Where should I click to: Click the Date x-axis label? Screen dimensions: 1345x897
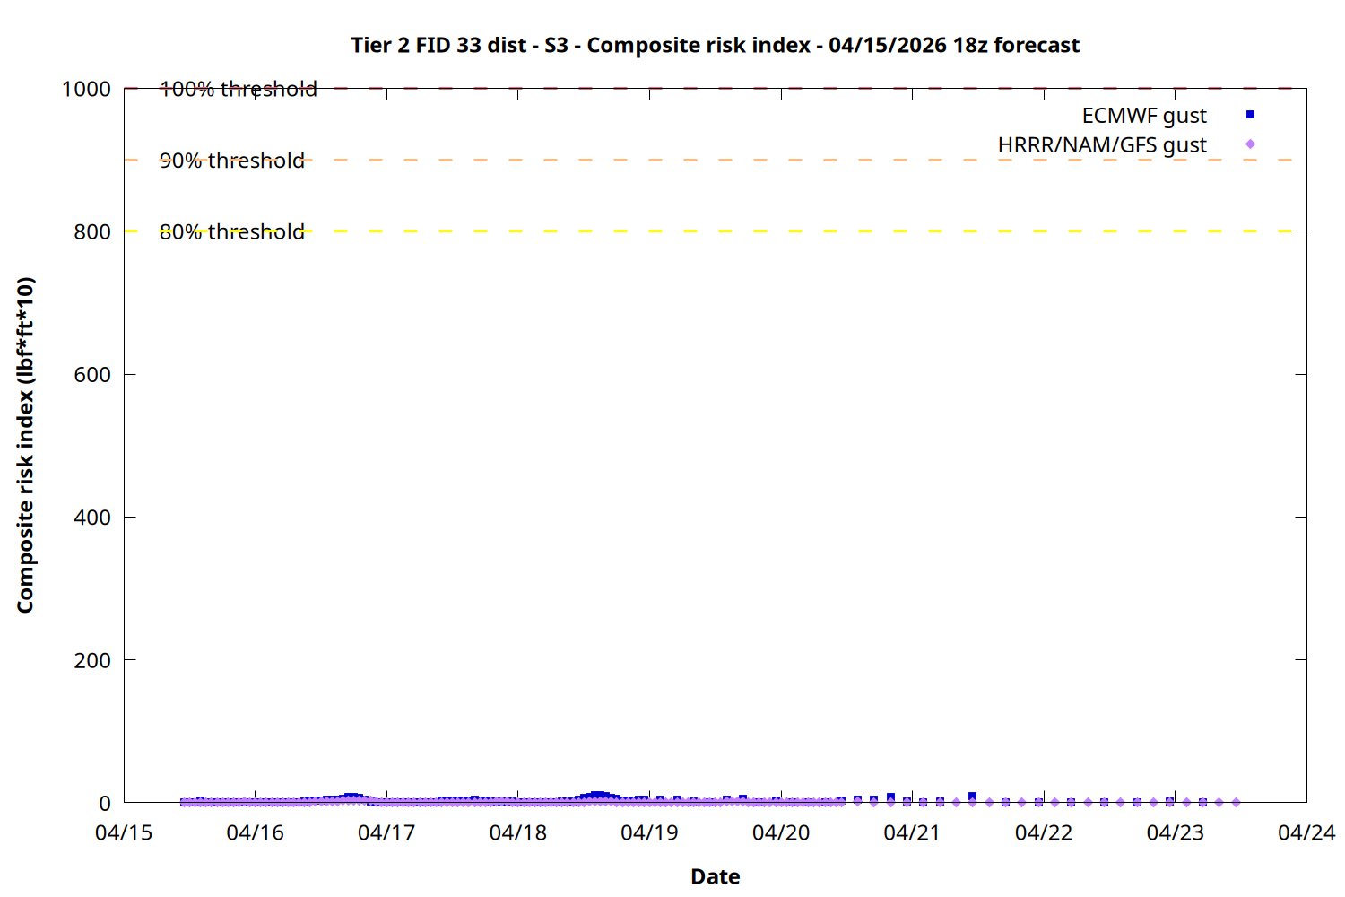[715, 876]
